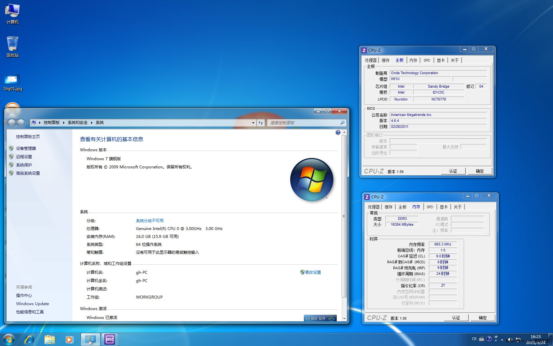The width and height of the screenshot is (553, 346).
Task: Click the help question mark icon
Action: pyautogui.click(x=338, y=132)
